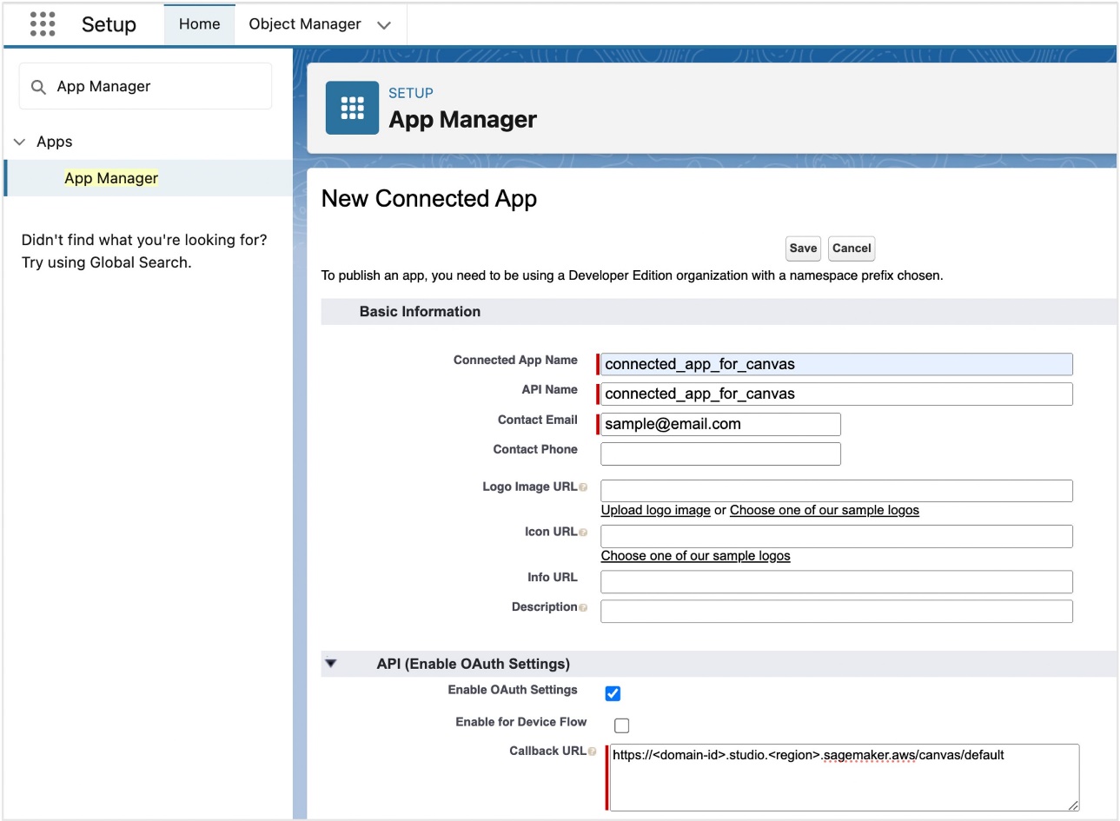
Task: Click the Contact Phone field
Action: click(720, 454)
